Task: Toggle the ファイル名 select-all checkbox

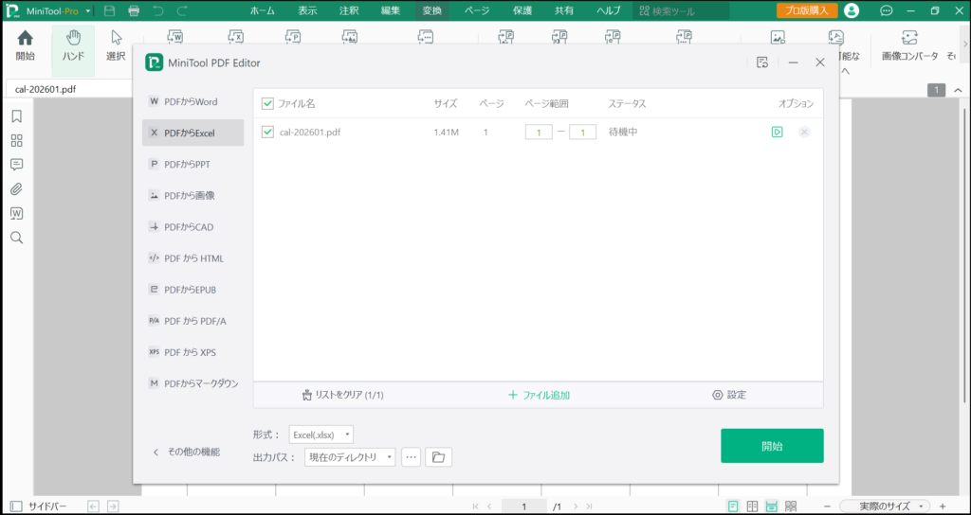Action: click(x=267, y=103)
